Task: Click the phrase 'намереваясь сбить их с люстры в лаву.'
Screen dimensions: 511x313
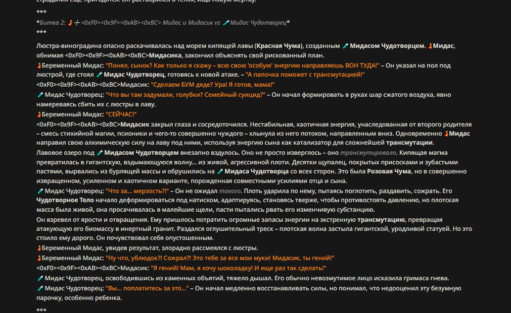Action: coord(96,104)
